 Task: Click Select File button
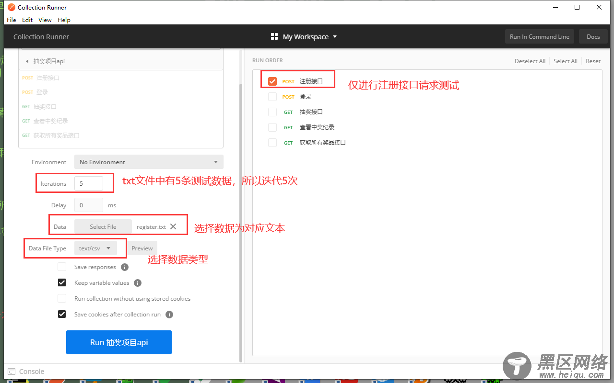[103, 226]
